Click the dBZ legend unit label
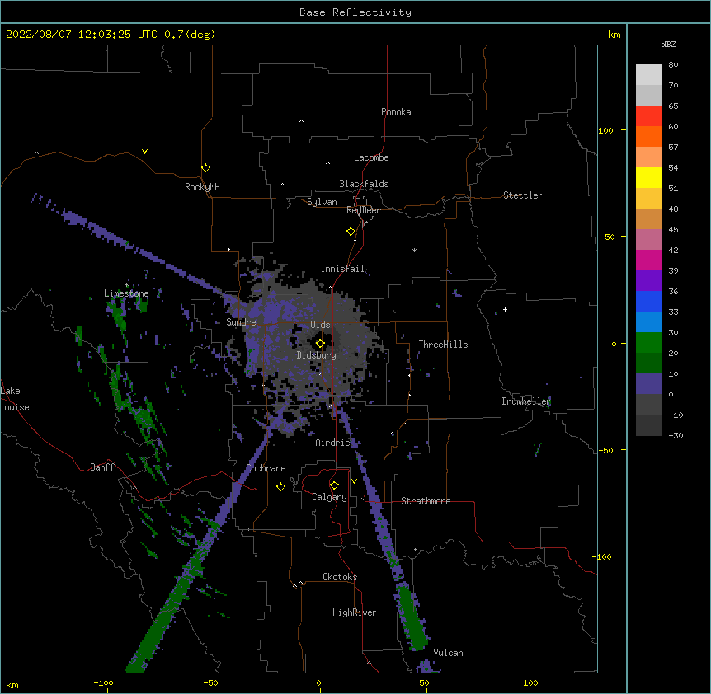711x694 pixels. [x=668, y=45]
